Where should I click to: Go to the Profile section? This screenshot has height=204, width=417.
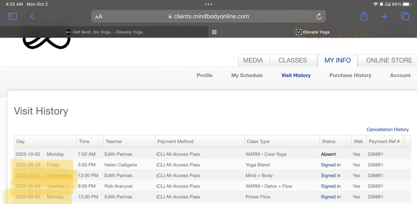point(204,75)
